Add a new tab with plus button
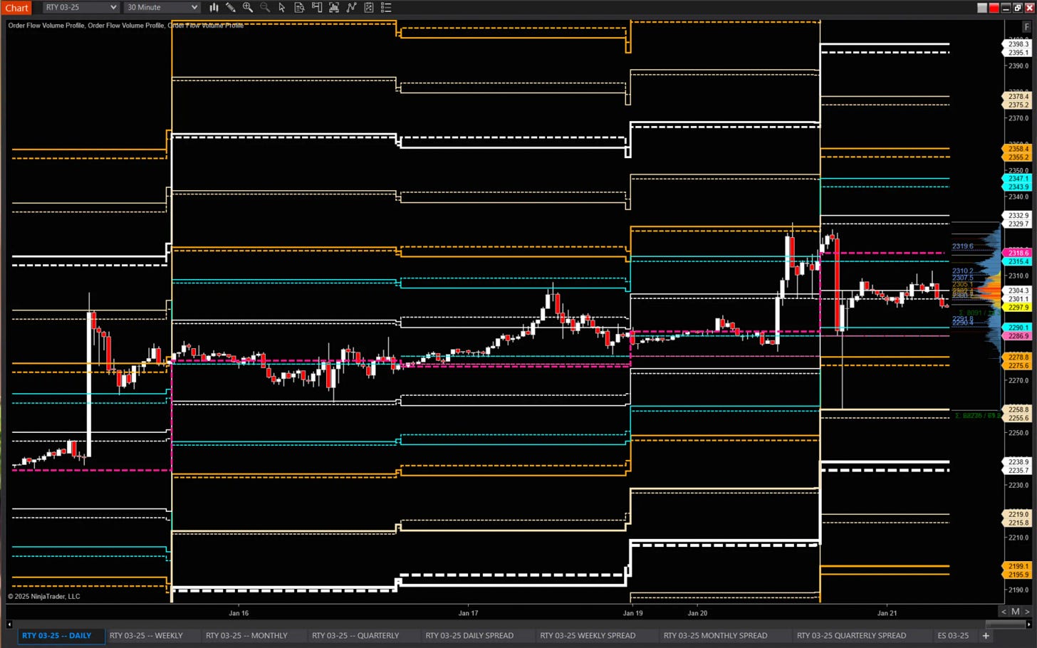The height and width of the screenshot is (648, 1037). 986,635
